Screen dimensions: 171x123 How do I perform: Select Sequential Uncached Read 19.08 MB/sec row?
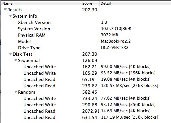pyautogui.click(x=86, y=79)
